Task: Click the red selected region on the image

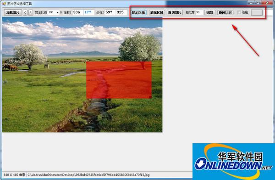Action: [x=119, y=80]
